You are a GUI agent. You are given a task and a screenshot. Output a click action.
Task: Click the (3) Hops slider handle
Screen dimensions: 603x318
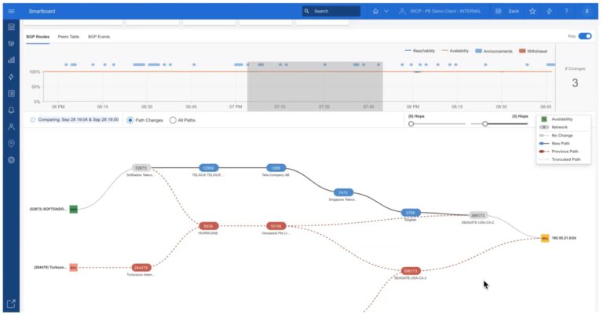click(485, 124)
